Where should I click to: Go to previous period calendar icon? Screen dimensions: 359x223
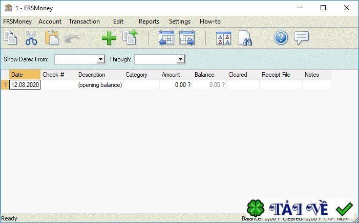pos(166,38)
